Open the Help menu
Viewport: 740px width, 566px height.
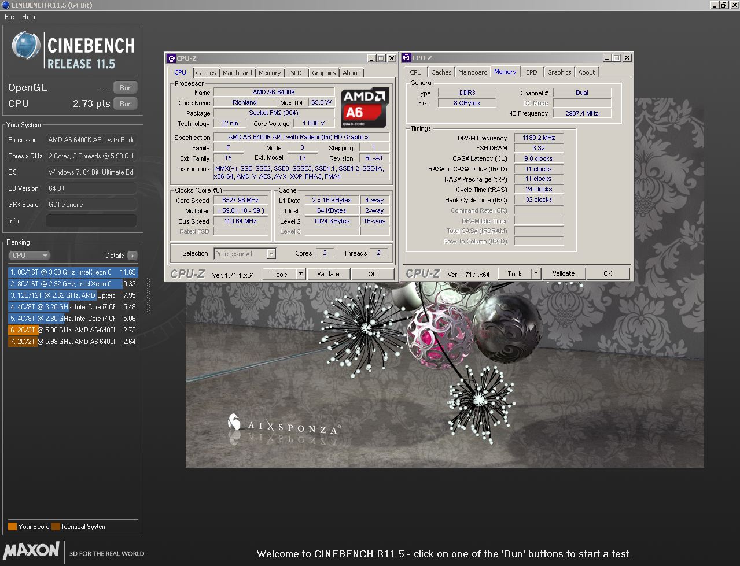[28, 17]
